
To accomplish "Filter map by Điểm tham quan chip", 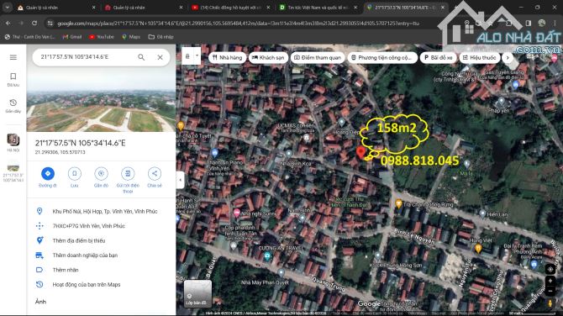I will pos(318,57).
